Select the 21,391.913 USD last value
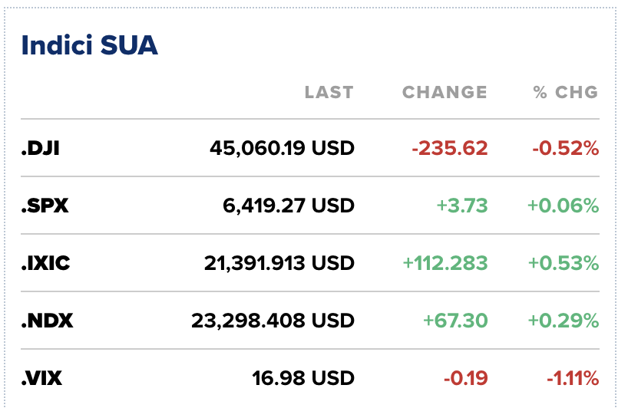This screenshot has width=628, height=408. click(279, 263)
